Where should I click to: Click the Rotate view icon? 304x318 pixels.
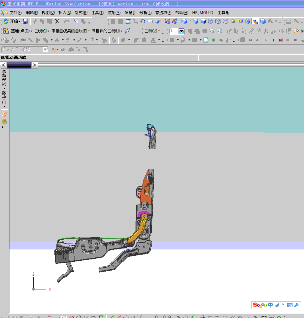(x=143, y=21)
